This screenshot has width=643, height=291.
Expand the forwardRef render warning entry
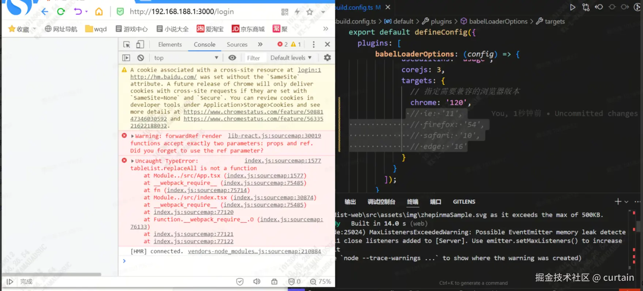[x=132, y=136]
